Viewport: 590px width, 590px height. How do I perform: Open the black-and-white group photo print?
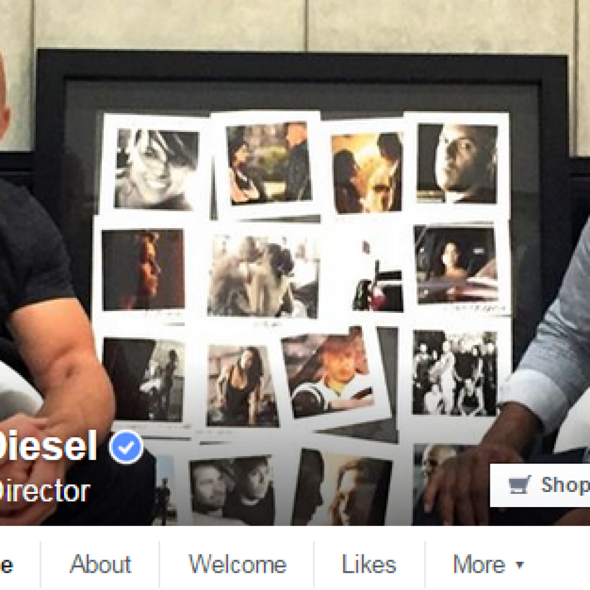pos(455,373)
